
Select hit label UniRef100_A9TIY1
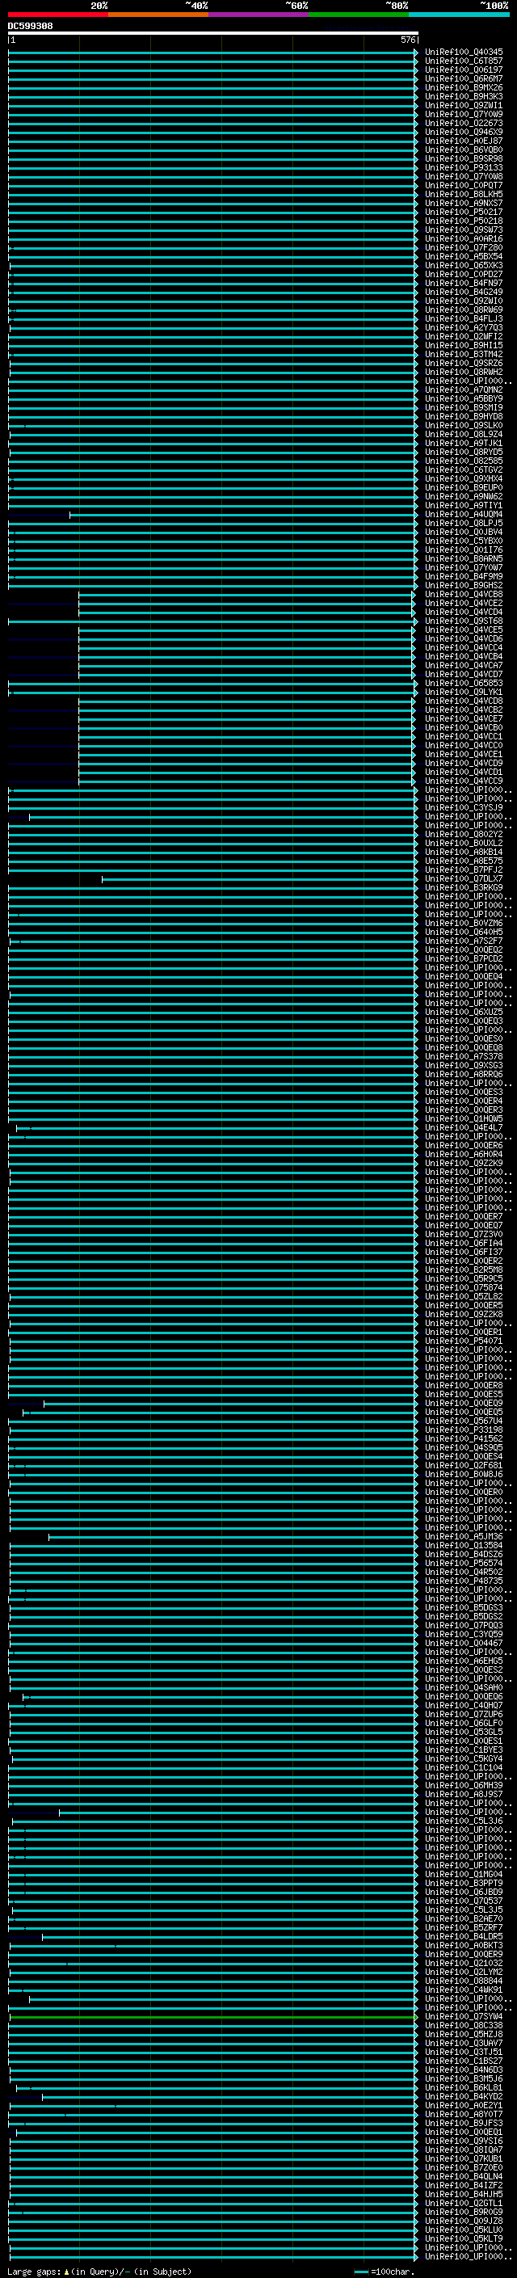tap(464, 506)
